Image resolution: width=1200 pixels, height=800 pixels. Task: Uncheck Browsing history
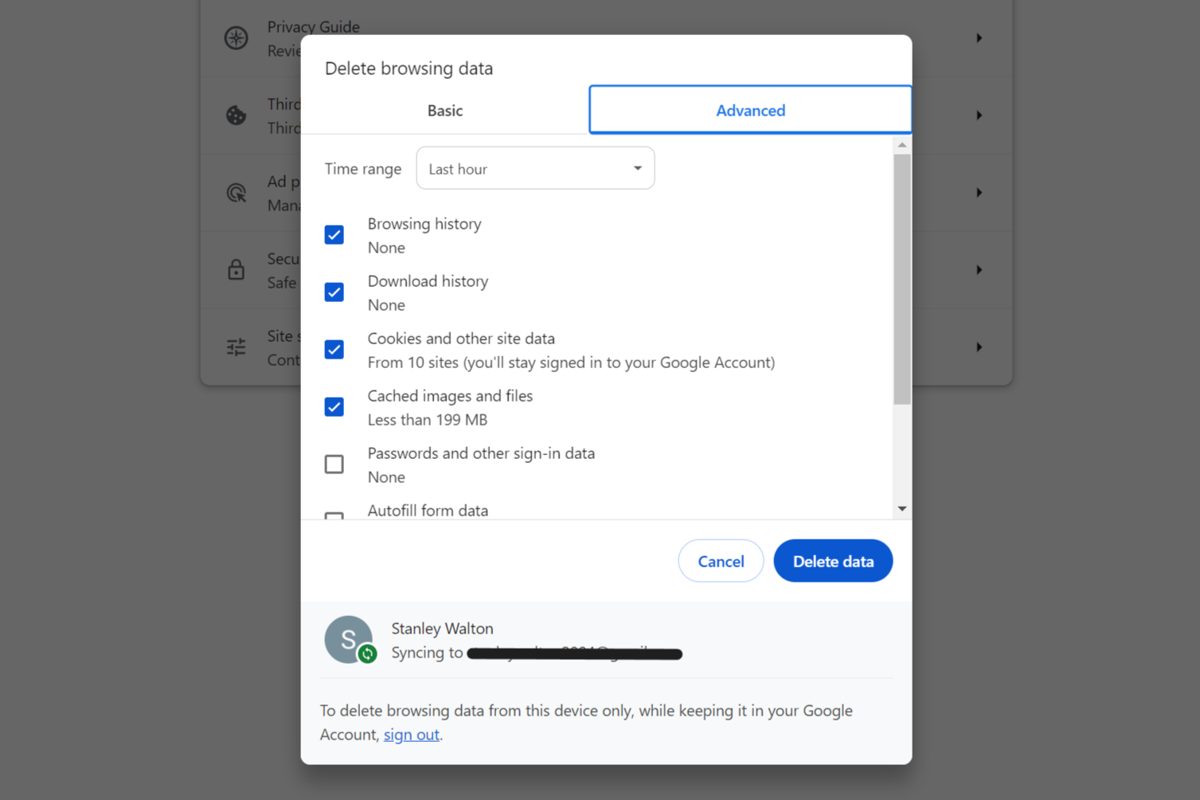point(334,234)
